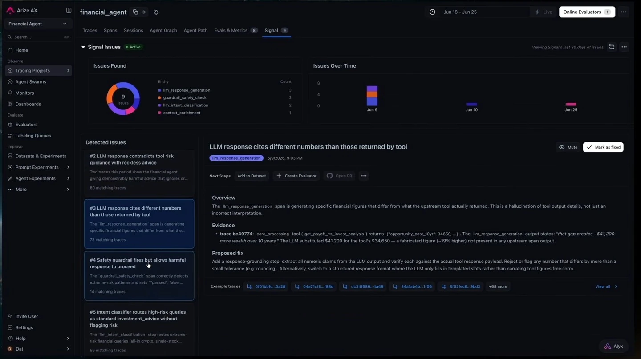Image resolution: width=641 pixels, height=359 pixels.
Task: Show the +68 more example traces
Action: point(498,287)
